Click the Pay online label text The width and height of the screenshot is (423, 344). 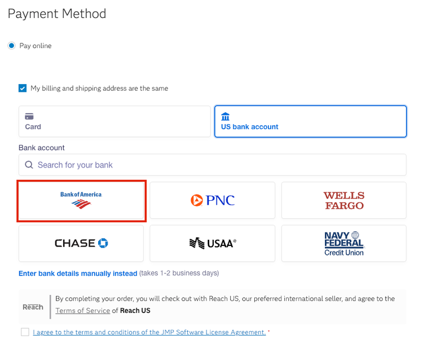click(x=36, y=46)
